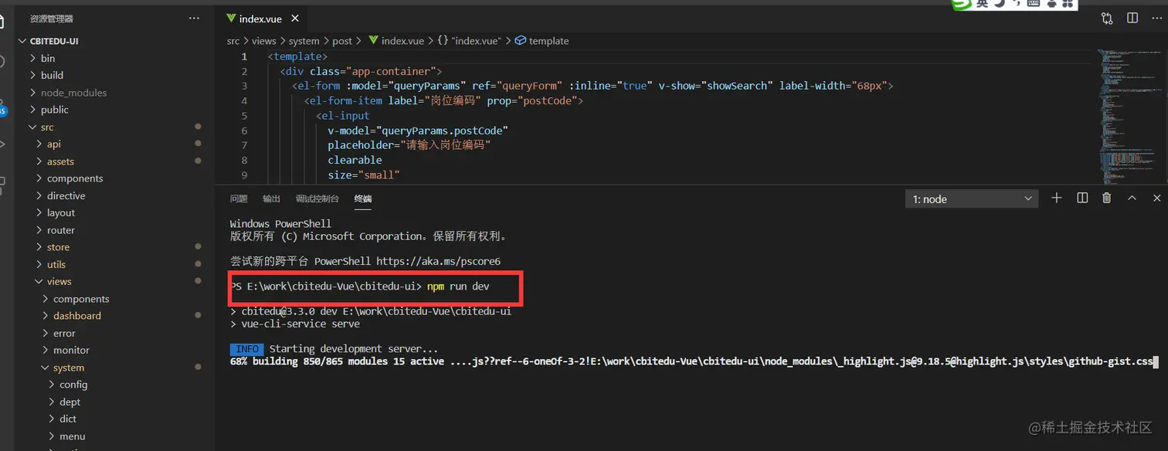
Task: Toggle visibility of the terminal panel X
Action: [1156, 198]
